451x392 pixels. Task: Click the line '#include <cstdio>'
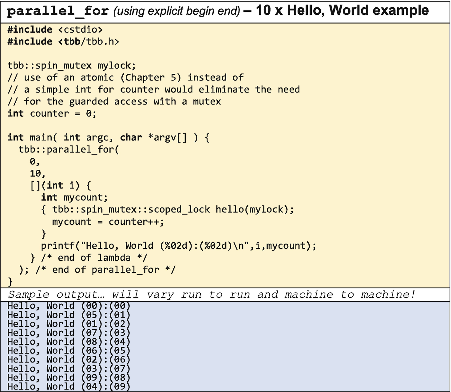[55, 30]
